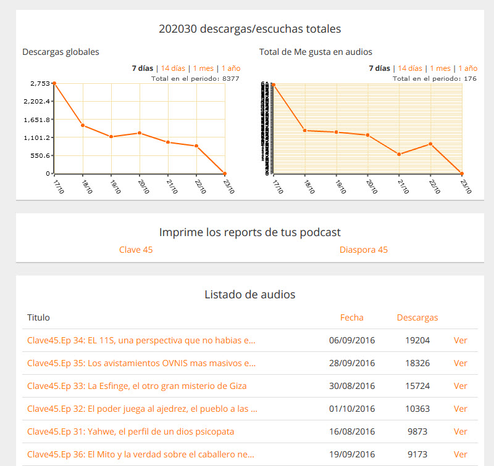Open episode 33 La Esfinge title

pos(136,386)
